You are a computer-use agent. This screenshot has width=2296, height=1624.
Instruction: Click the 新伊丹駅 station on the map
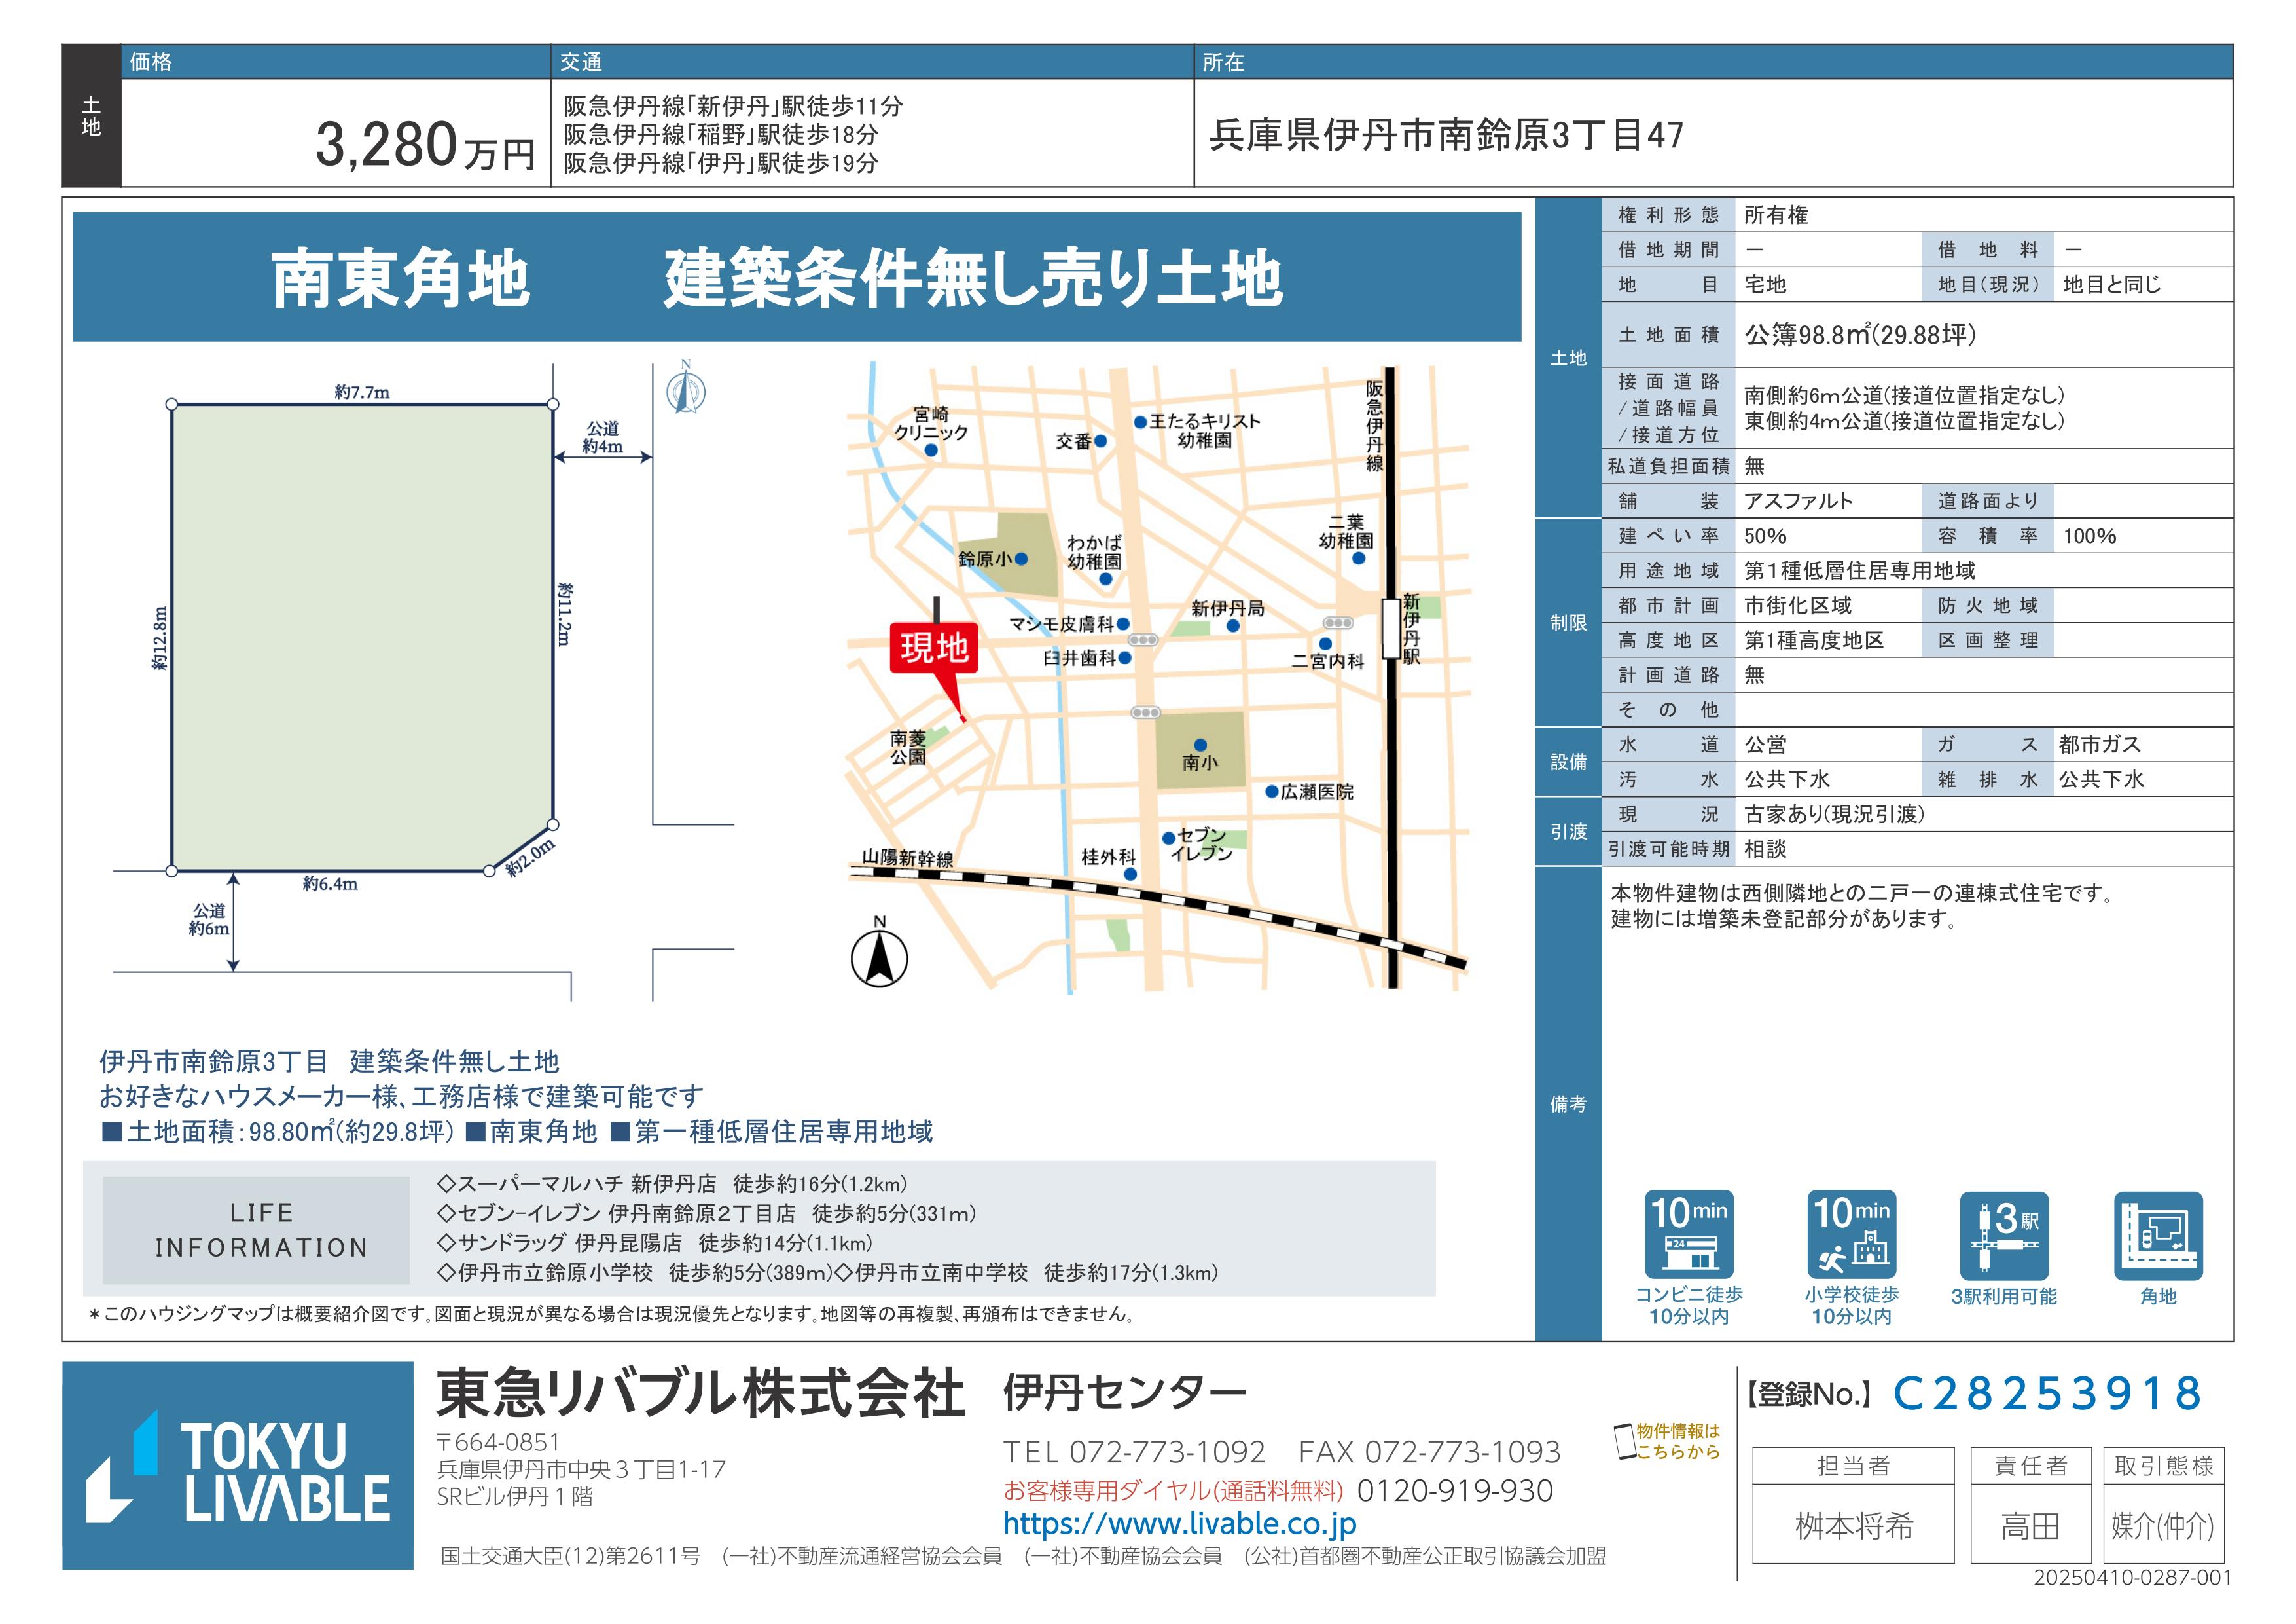point(1392,629)
